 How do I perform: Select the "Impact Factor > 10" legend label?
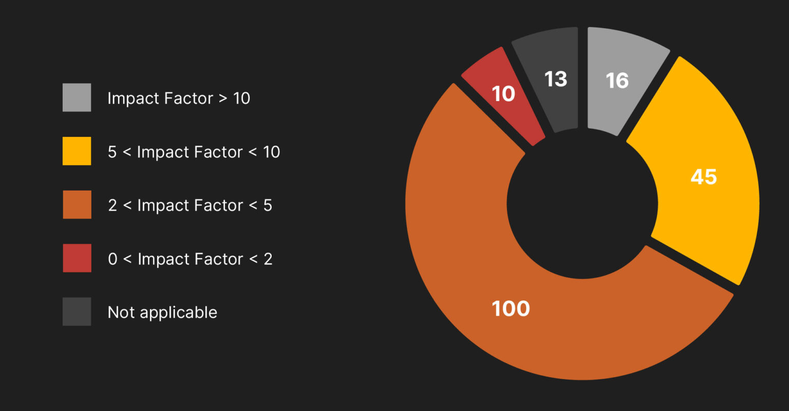pyautogui.click(x=179, y=98)
